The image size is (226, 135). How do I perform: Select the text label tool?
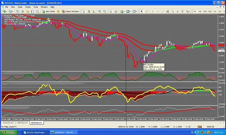pos(182,12)
